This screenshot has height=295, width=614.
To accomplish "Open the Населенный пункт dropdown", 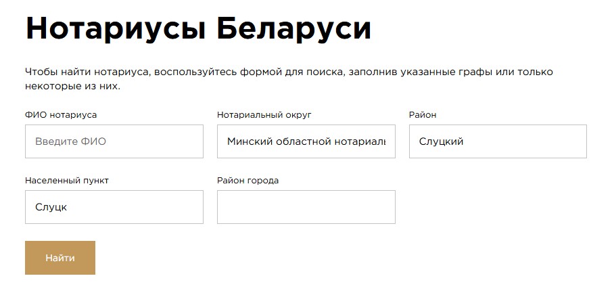I will [x=114, y=207].
